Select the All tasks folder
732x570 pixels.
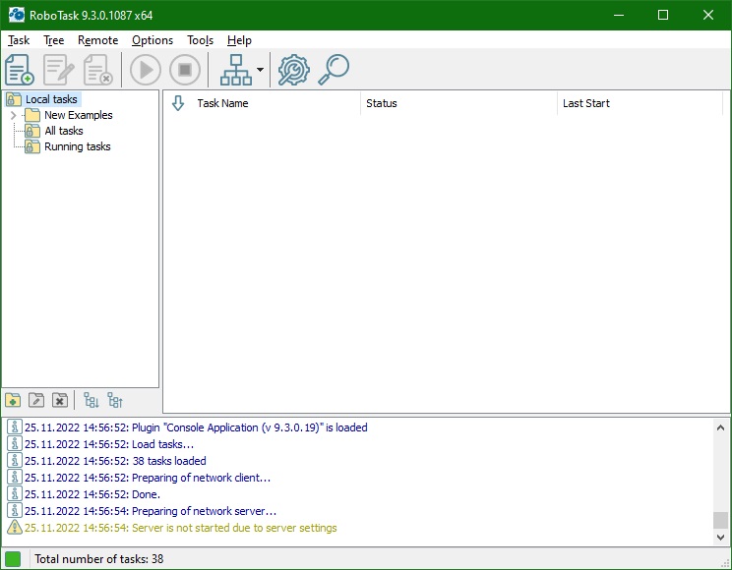[x=63, y=131]
